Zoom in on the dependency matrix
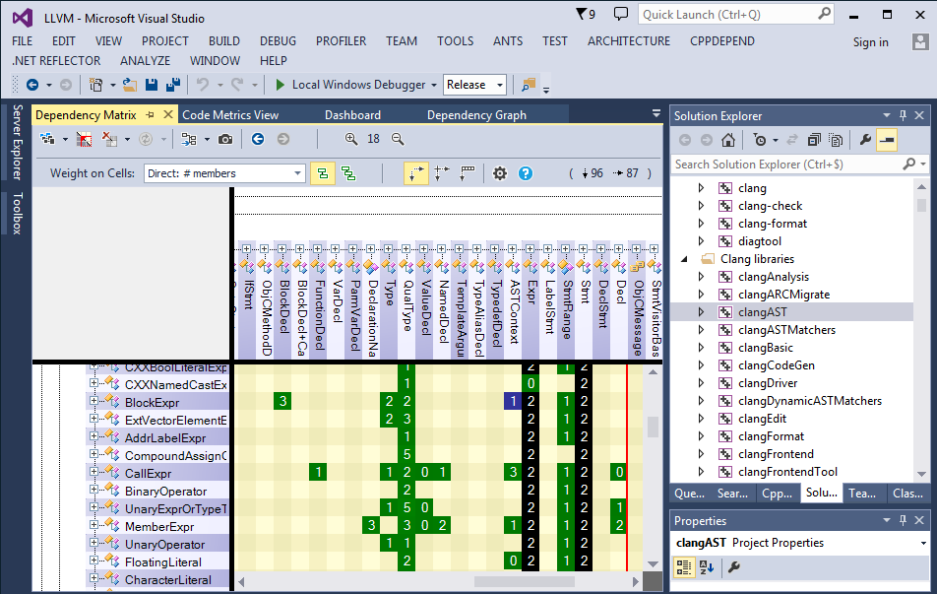937x594 pixels. point(351,139)
